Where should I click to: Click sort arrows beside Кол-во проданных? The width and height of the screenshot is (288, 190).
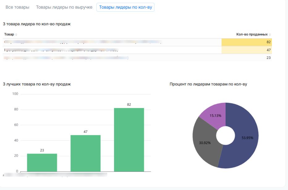tap(270, 35)
